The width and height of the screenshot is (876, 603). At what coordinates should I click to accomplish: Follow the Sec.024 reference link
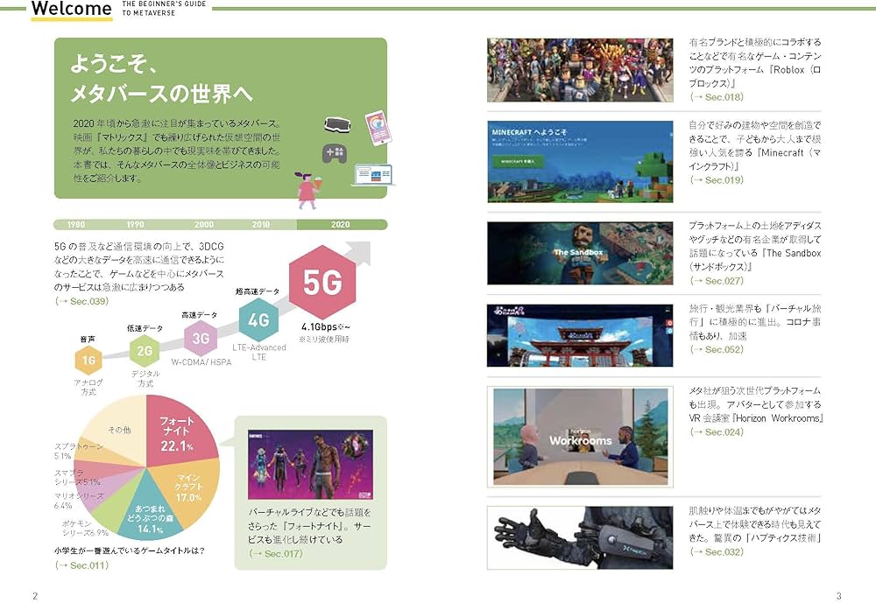coord(717,432)
